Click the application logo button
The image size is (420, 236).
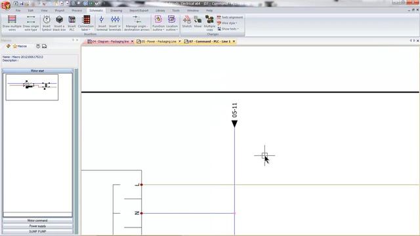click(x=5, y=5)
